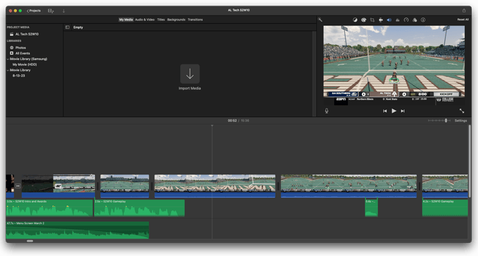Toggle the sidebar with the panel icon beside Empty

click(67, 27)
